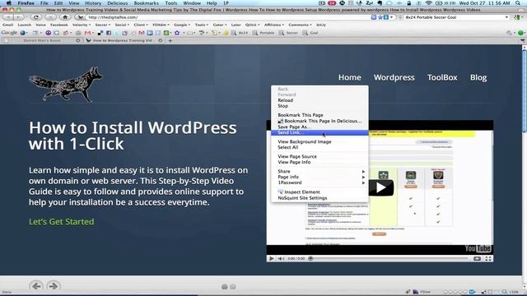Click the fox logo image
The image size is (527, 296).
[66, 84]
